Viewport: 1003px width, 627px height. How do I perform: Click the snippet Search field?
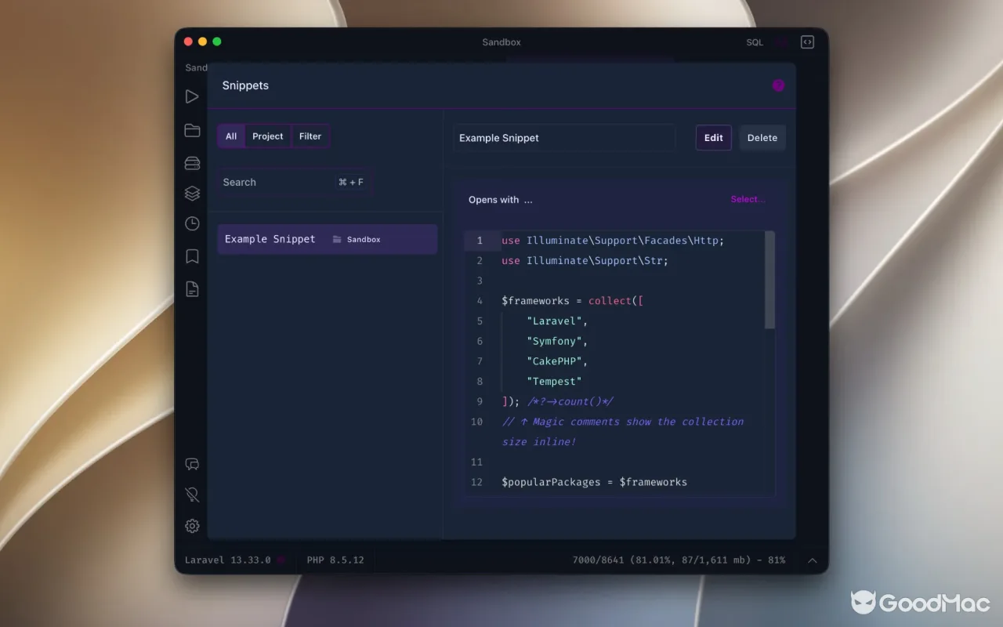tap(295, 182)
